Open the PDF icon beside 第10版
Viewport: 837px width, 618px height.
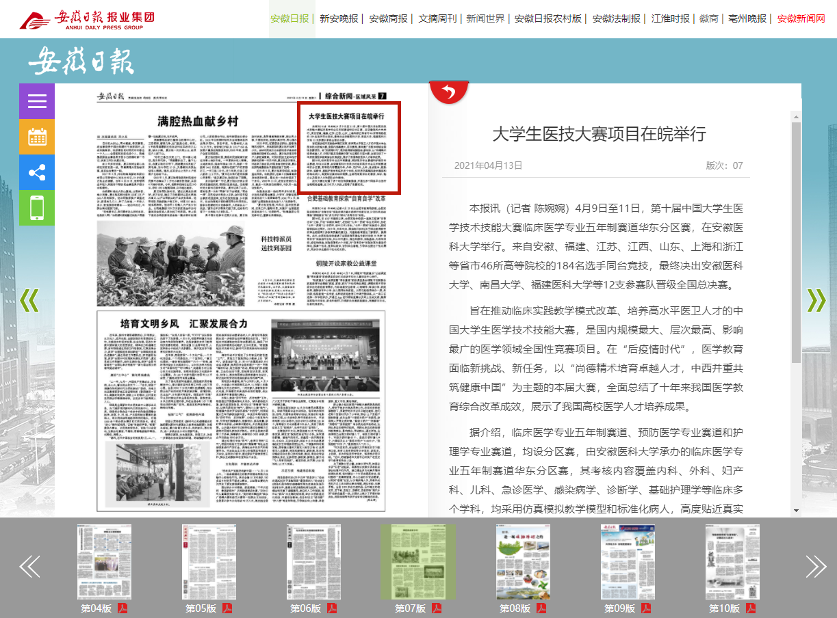(751, 608)
